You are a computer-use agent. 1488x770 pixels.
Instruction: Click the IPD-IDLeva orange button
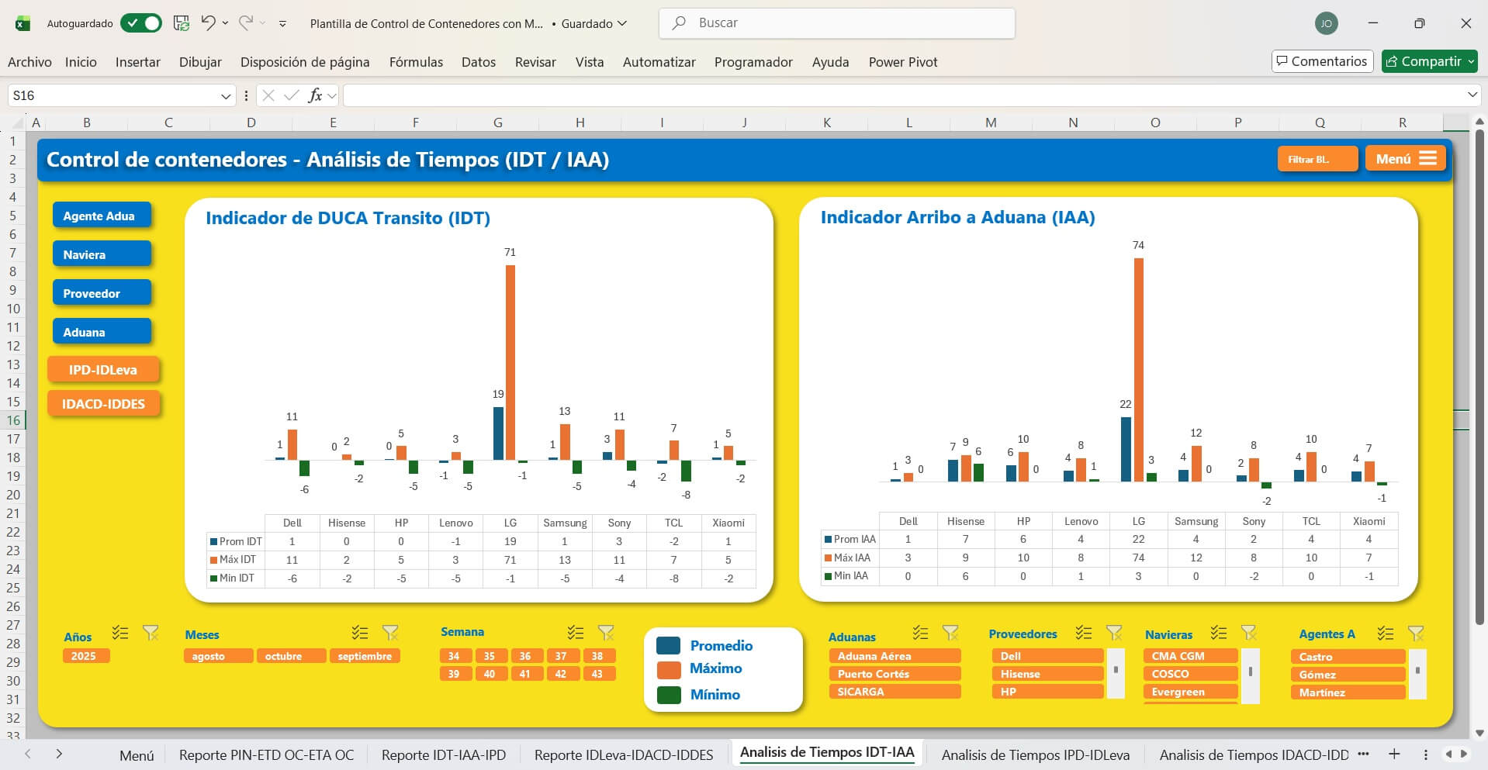click(x=103, y=370)
